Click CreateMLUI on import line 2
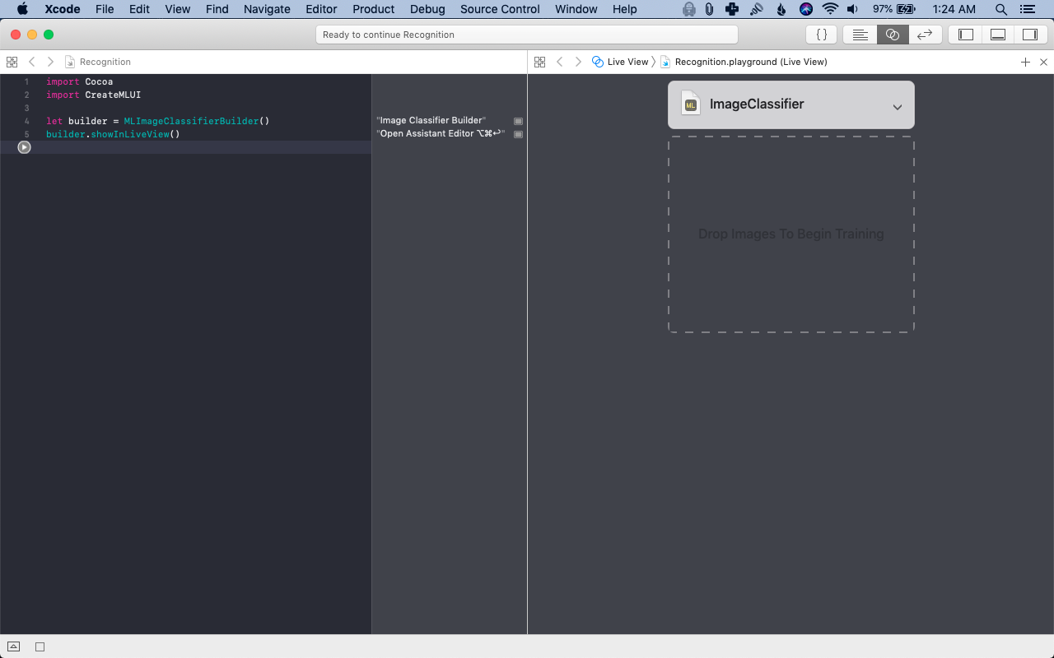Viewport: 1054px width, 658px height. click(113, 95)
